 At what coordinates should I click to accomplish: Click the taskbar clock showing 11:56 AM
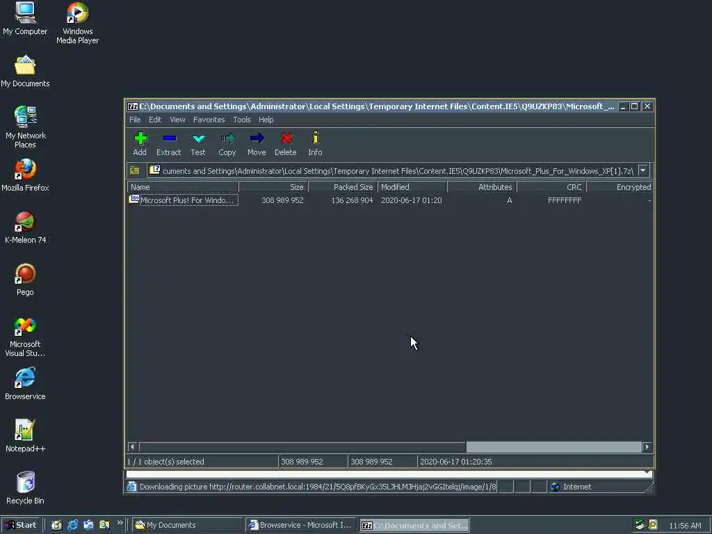[685, 526]
